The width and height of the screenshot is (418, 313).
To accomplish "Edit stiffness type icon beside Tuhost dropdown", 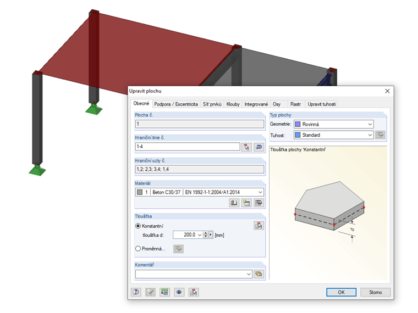I will [x=380, y=135].
